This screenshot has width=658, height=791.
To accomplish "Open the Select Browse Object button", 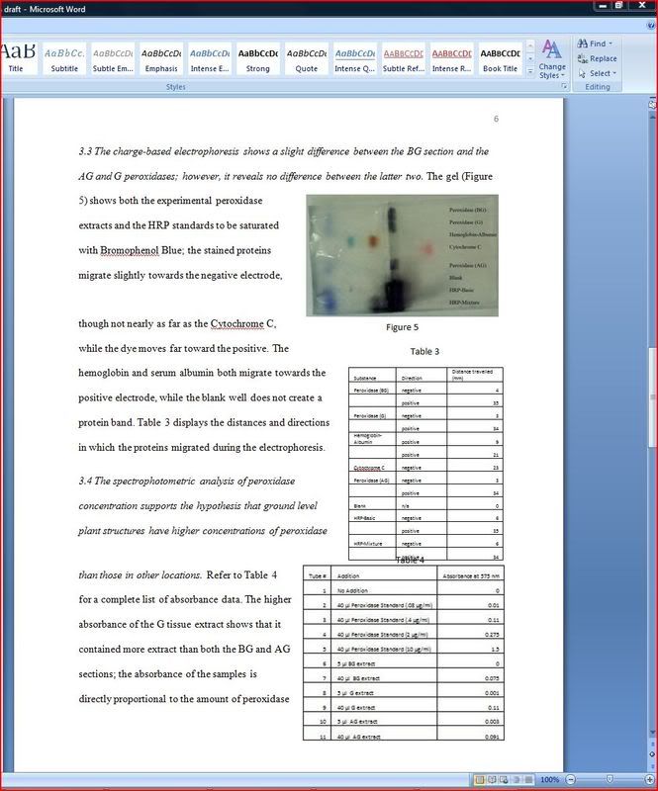I will click(652, 754).
